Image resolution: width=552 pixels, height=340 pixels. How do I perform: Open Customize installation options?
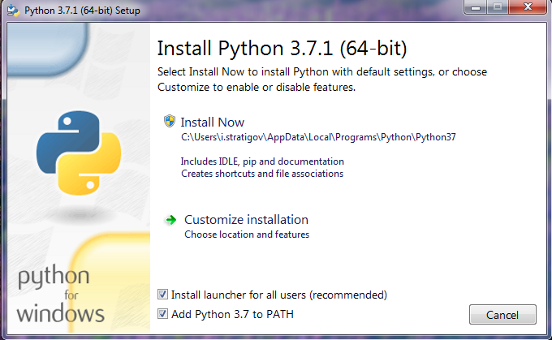246,220
